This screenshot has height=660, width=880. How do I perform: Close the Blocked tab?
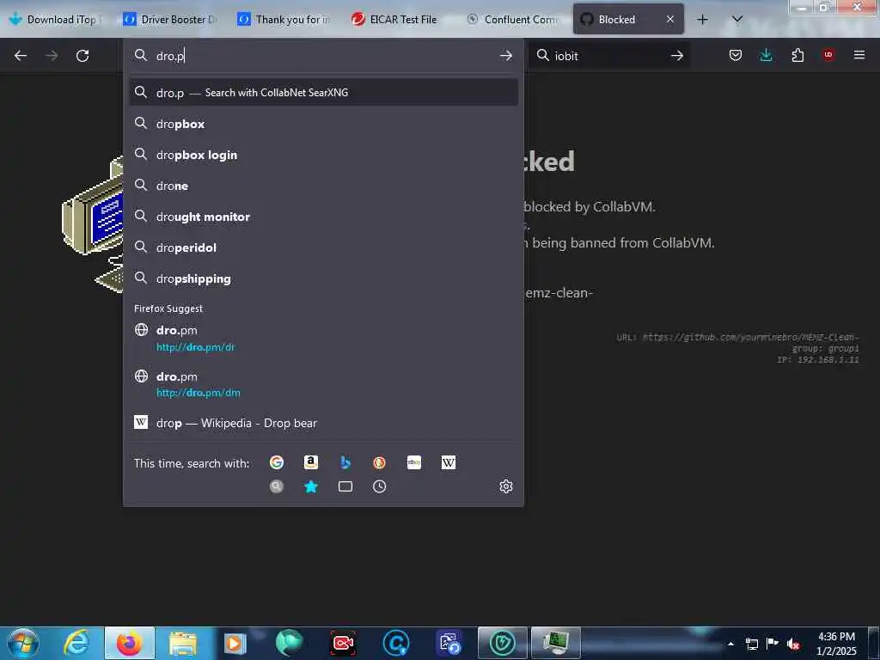670,20
